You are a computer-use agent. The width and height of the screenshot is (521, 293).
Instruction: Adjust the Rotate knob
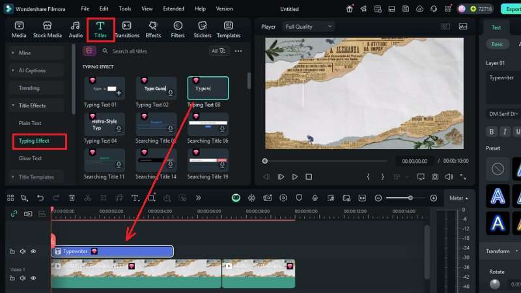click(x=495, y=284)
